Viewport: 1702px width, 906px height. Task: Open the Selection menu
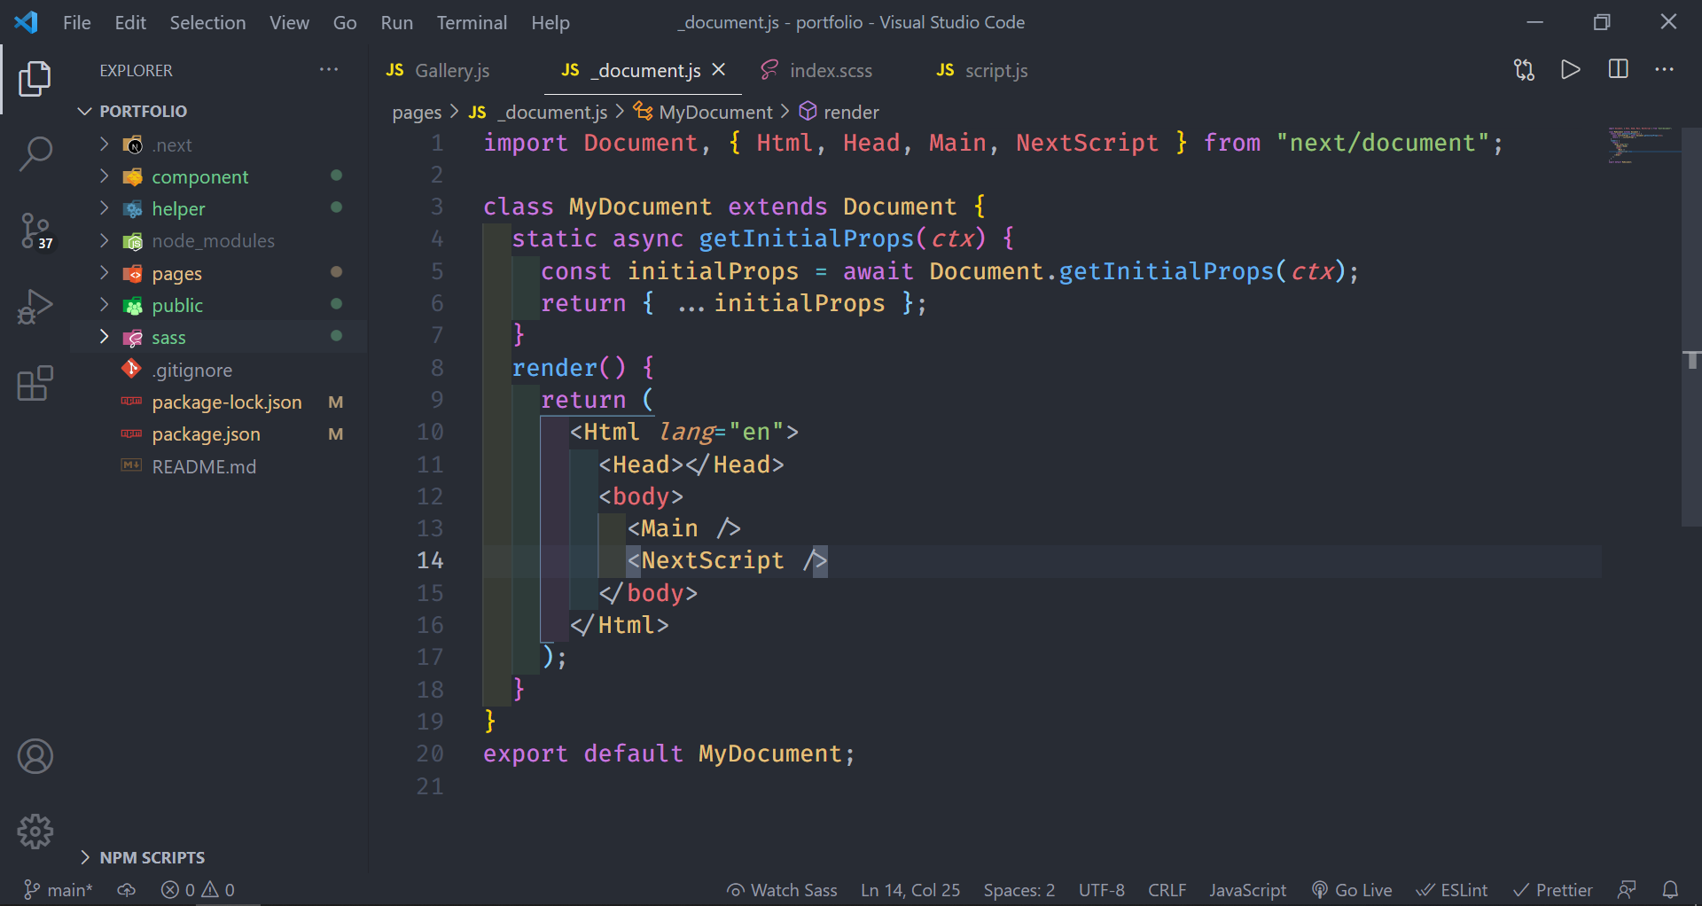[x=207, y=22]
